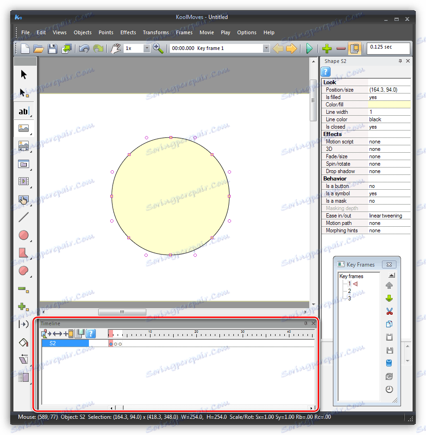Click the Is a mask 'no' value
426x435 pixels.
point(372,201)
